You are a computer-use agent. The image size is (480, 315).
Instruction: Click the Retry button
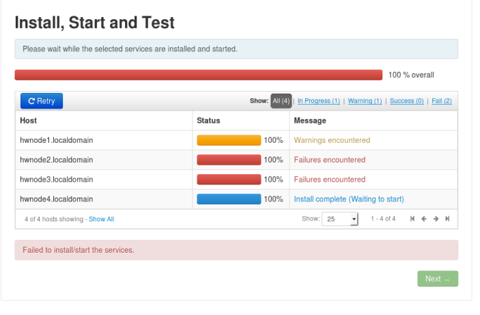(x=42, y=101)
